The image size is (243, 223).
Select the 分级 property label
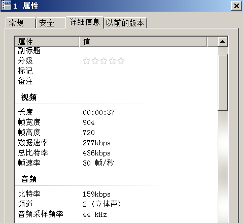click(x=25, y=60)
